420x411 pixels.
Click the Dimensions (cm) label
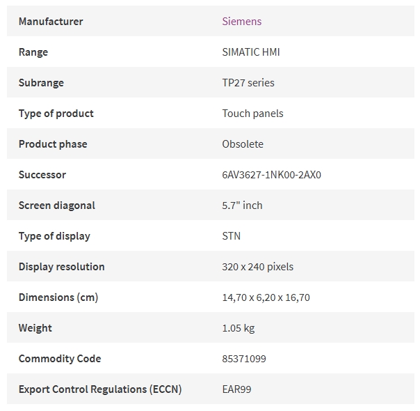(x=58, y=297)
